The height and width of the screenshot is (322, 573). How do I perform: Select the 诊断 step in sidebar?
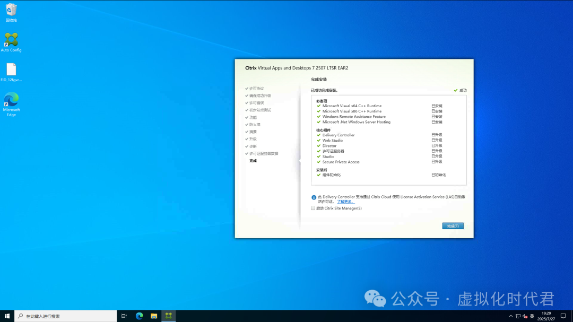point(253,146)
